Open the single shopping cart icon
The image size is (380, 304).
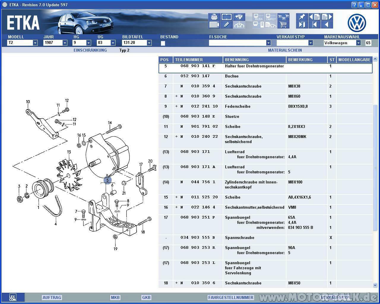tap(283, 25)
